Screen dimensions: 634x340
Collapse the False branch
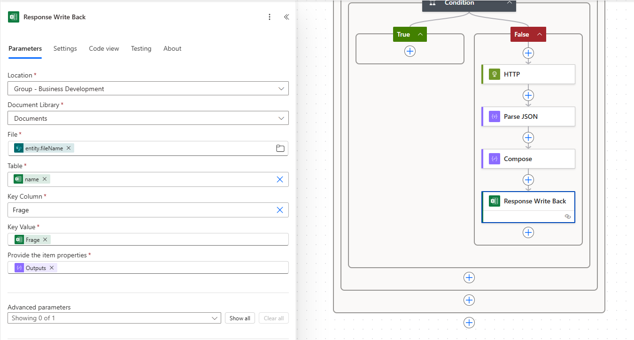click(539, 34)
